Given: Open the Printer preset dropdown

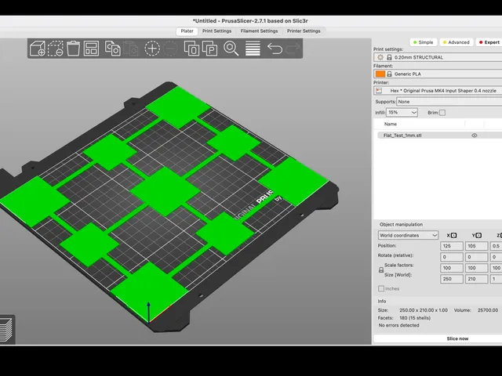Looking at the screenshot, I should point(438,91).
